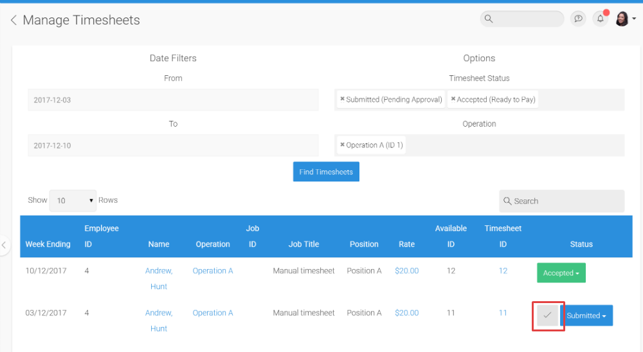Click the Find Timesheets button

click(326, 172)
